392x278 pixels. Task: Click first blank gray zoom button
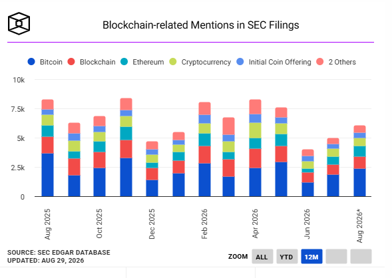point(336,257)
